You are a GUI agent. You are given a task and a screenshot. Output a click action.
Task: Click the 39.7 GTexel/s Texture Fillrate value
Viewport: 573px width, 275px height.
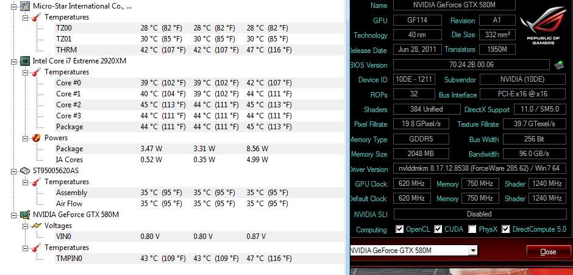pos(534,124)
